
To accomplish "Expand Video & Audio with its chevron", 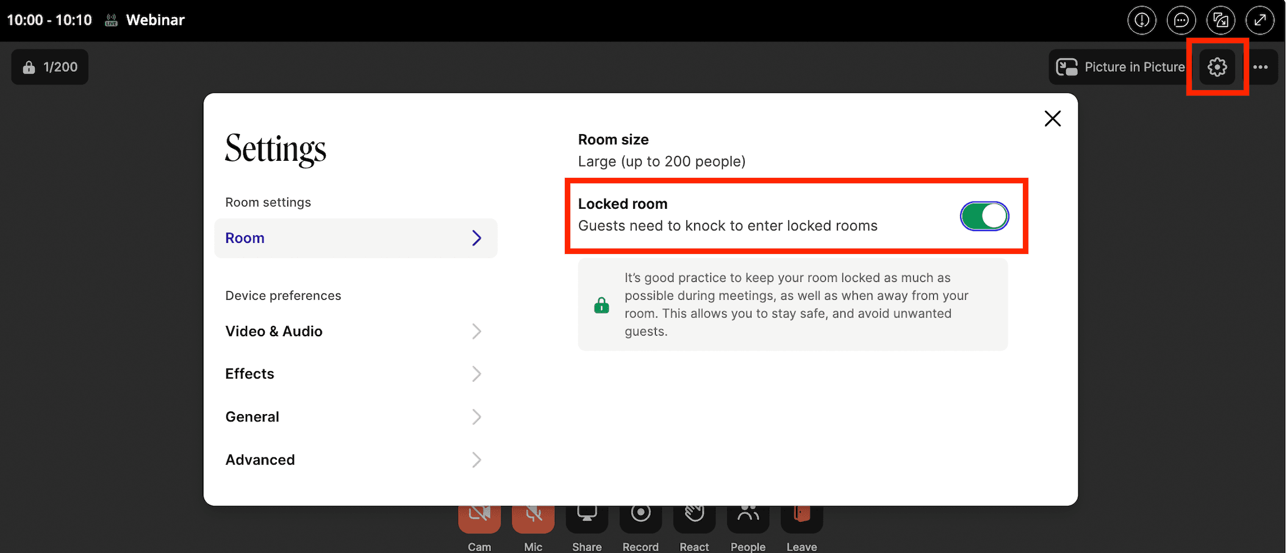I will 476,331.
